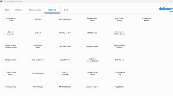This screenshot has width=173, height=96.
Task: Open PLU Analysis Report
Action: pyautogui.click(x=146, y=19)
